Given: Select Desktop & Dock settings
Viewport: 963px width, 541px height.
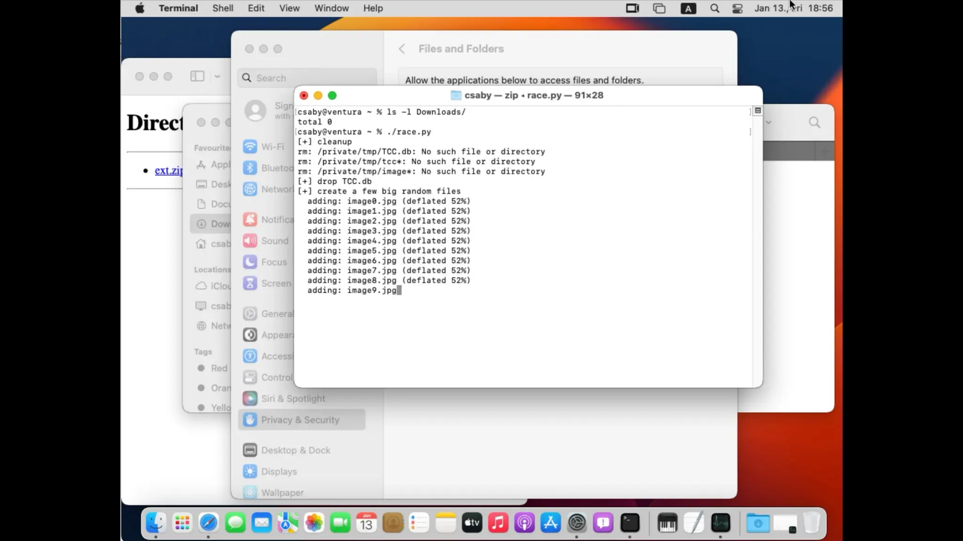Looking at the screenshot, I should tap(295, 450).
